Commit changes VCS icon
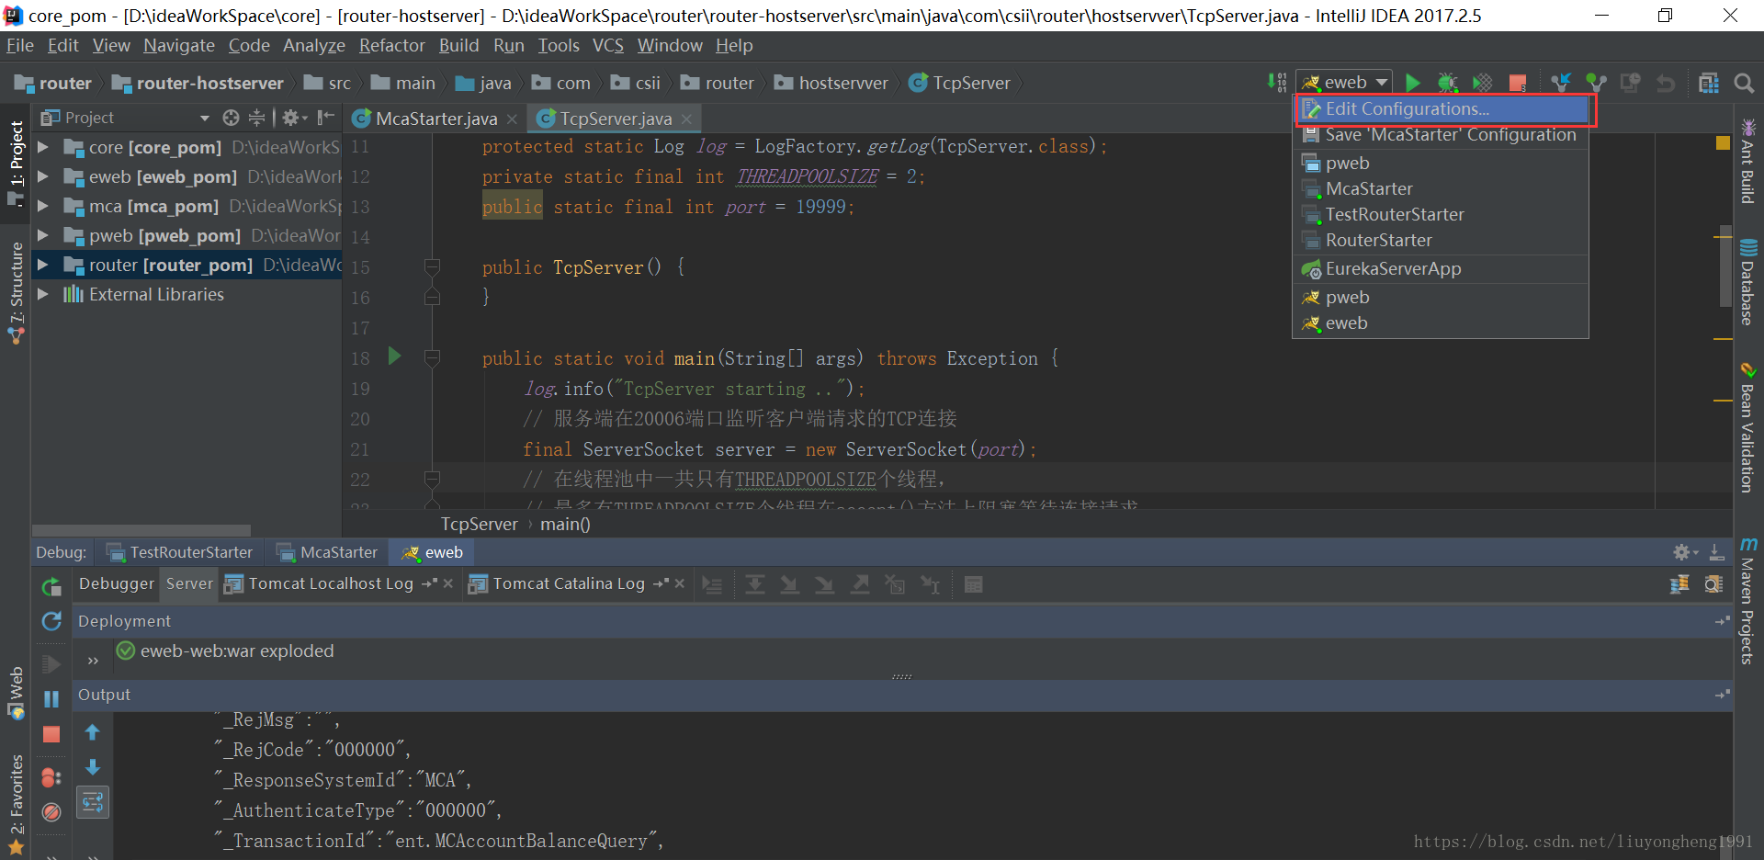The image size is (1764, 860). pyautogui.click(x=1596, y=83)
